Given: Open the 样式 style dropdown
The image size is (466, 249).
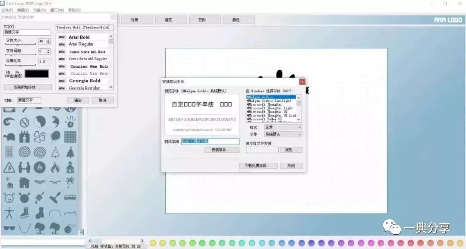Looking at the screenshot, I should coord(283,127).
